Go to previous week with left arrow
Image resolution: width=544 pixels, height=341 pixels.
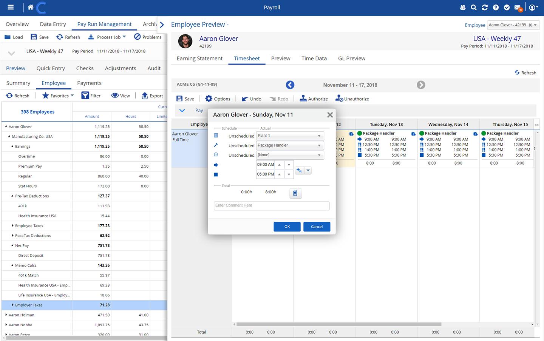tap(290, 85)
